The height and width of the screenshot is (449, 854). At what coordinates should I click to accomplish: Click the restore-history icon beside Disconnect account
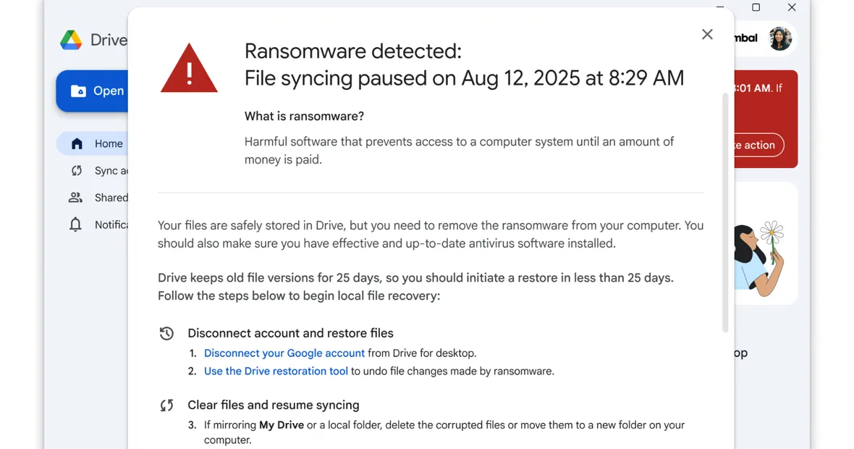(166, 332)
